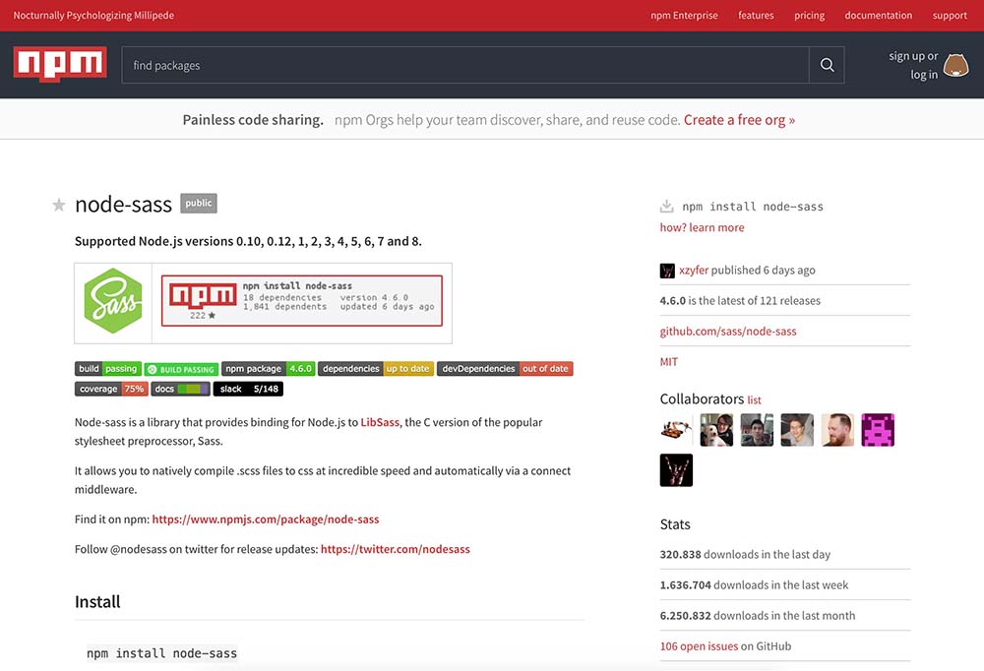This screenshot has height=671, width=984.
Task: Open npm Enterprise in top menu
Action: 684,16
